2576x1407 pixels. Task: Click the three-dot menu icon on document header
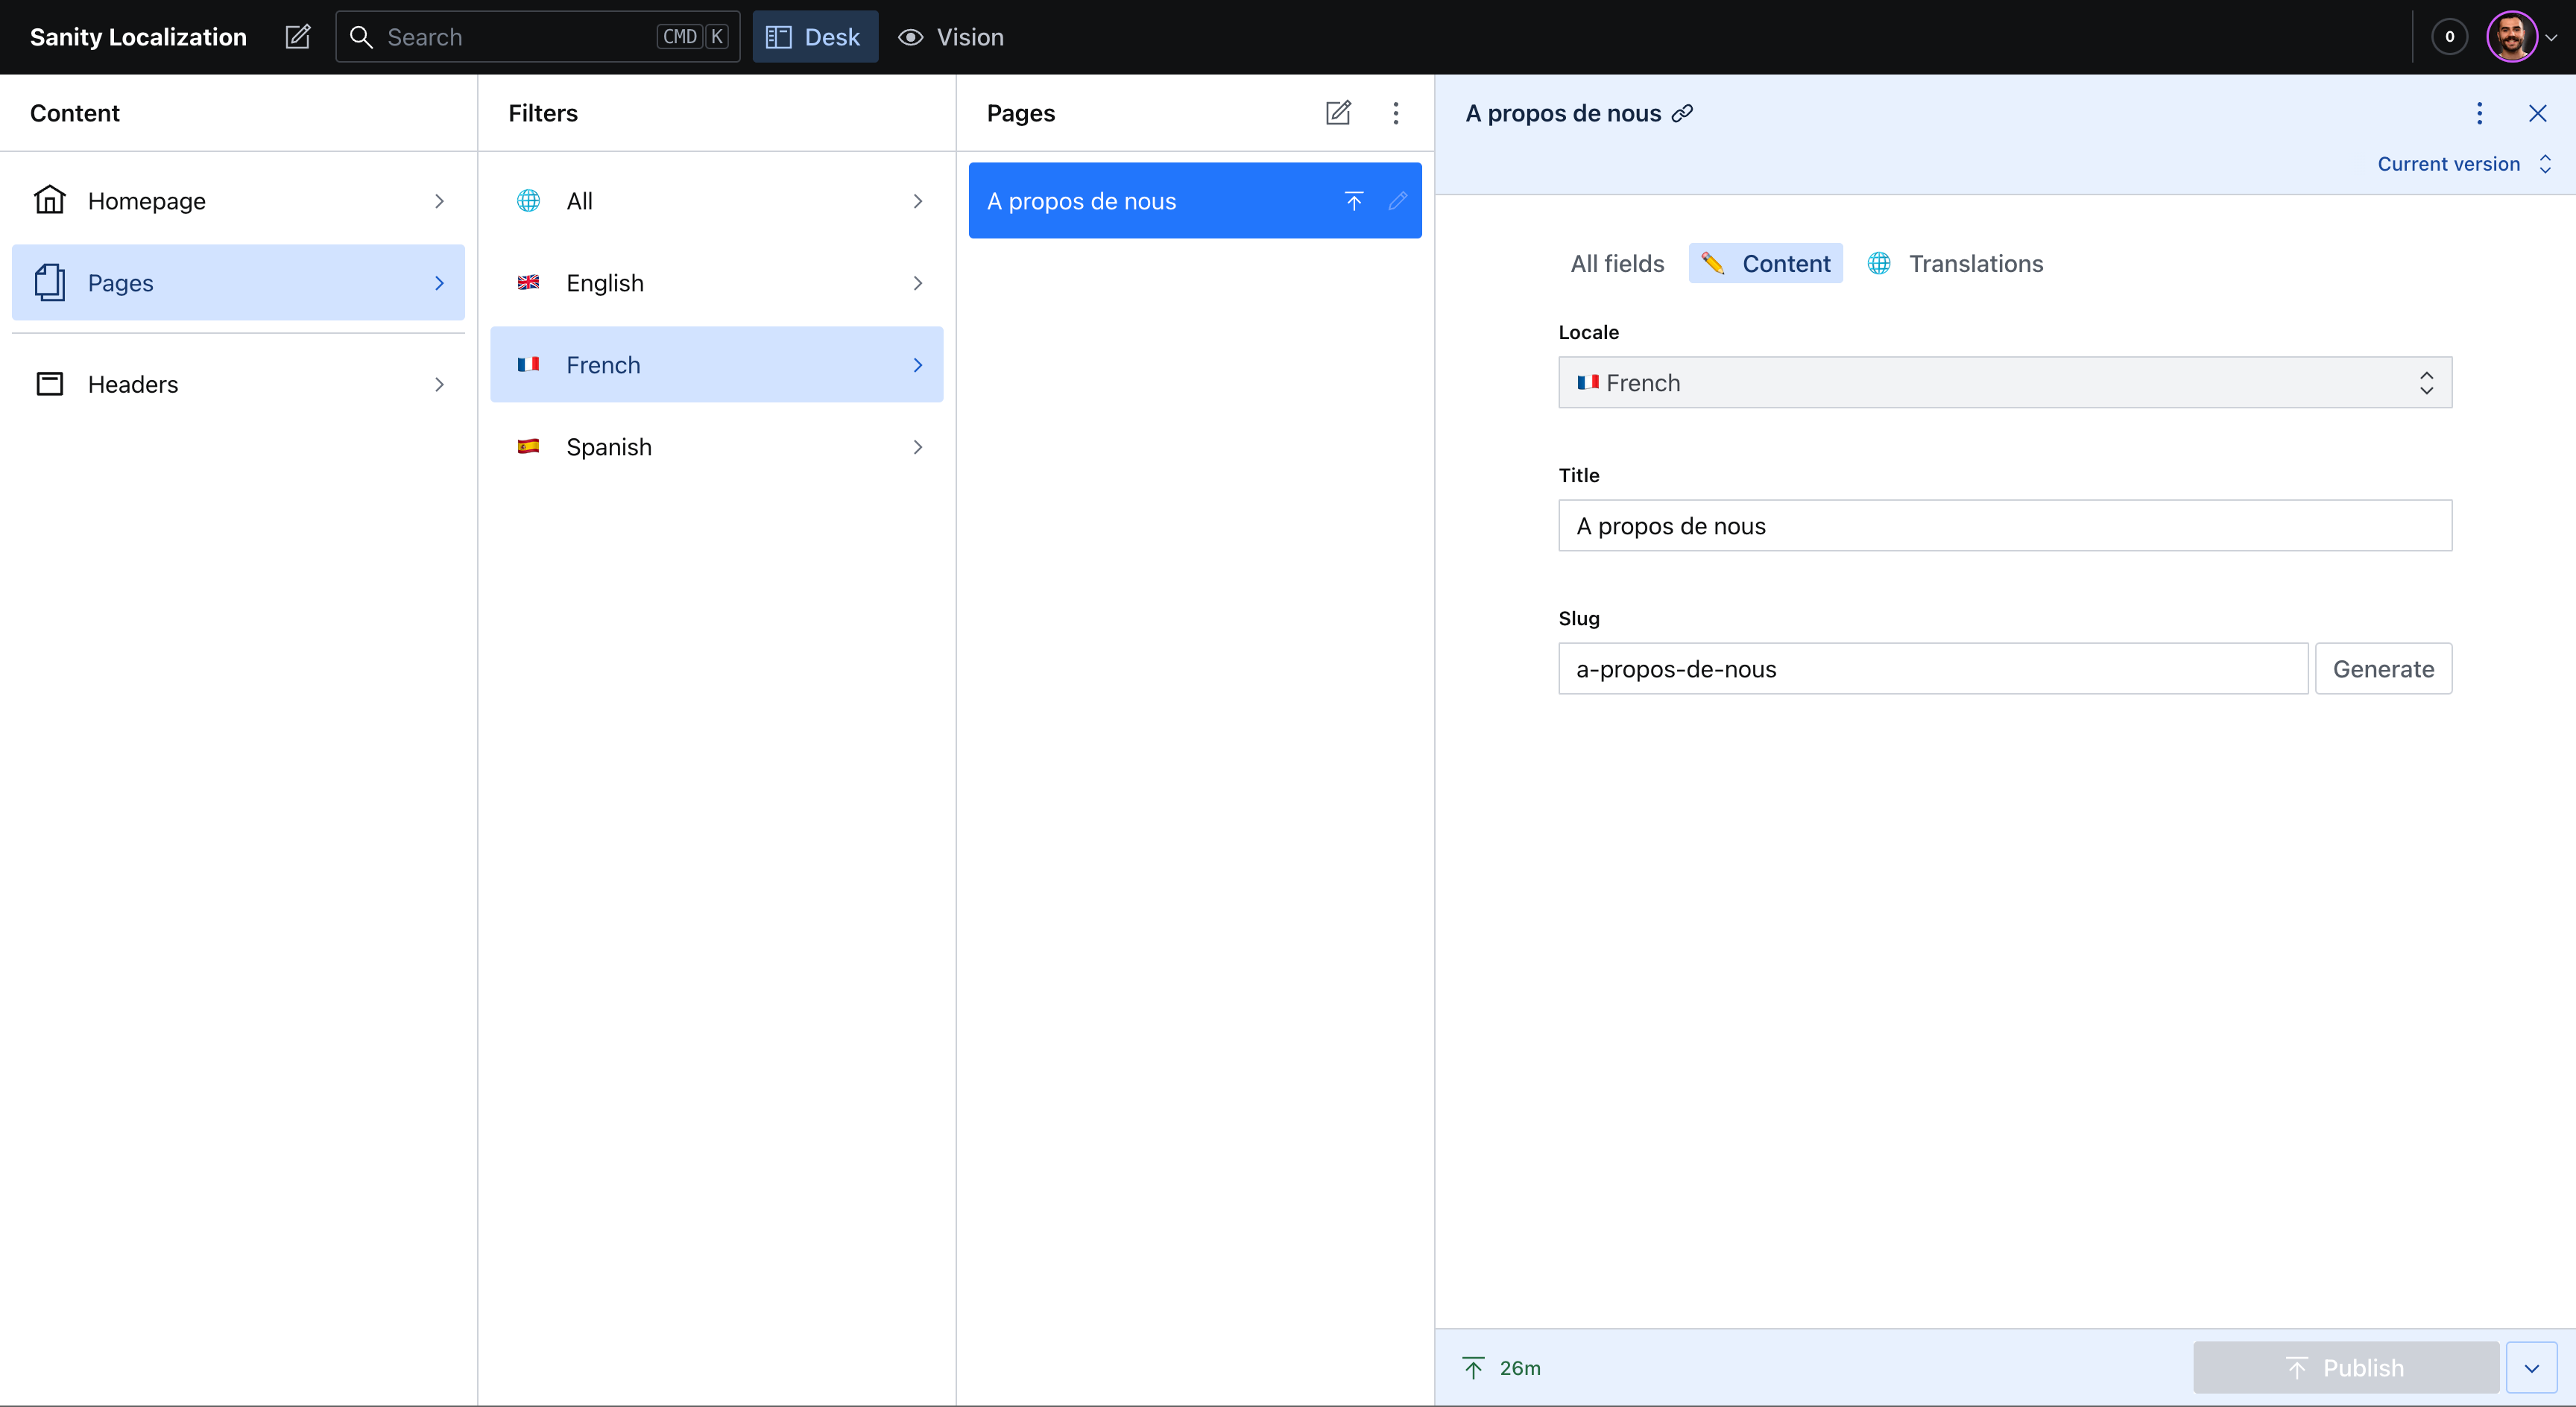(x=2481, y=113)
